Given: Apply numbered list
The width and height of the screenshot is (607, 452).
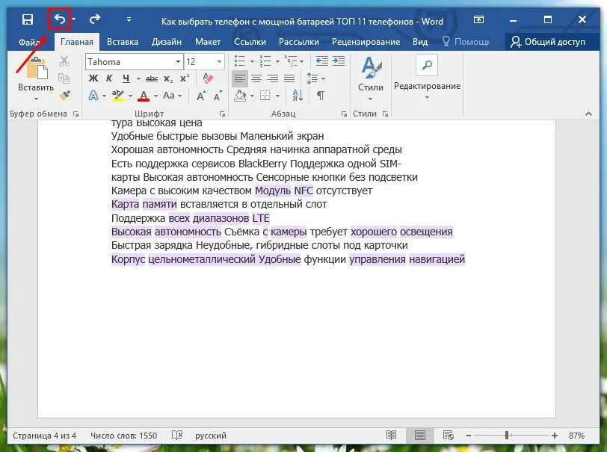Looking at the screenshot, I should coord(265,61).
